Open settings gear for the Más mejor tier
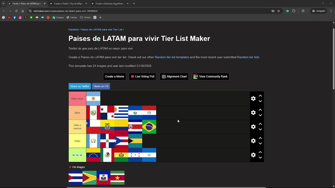Screen dimensions: 335x188 point(253,99)
